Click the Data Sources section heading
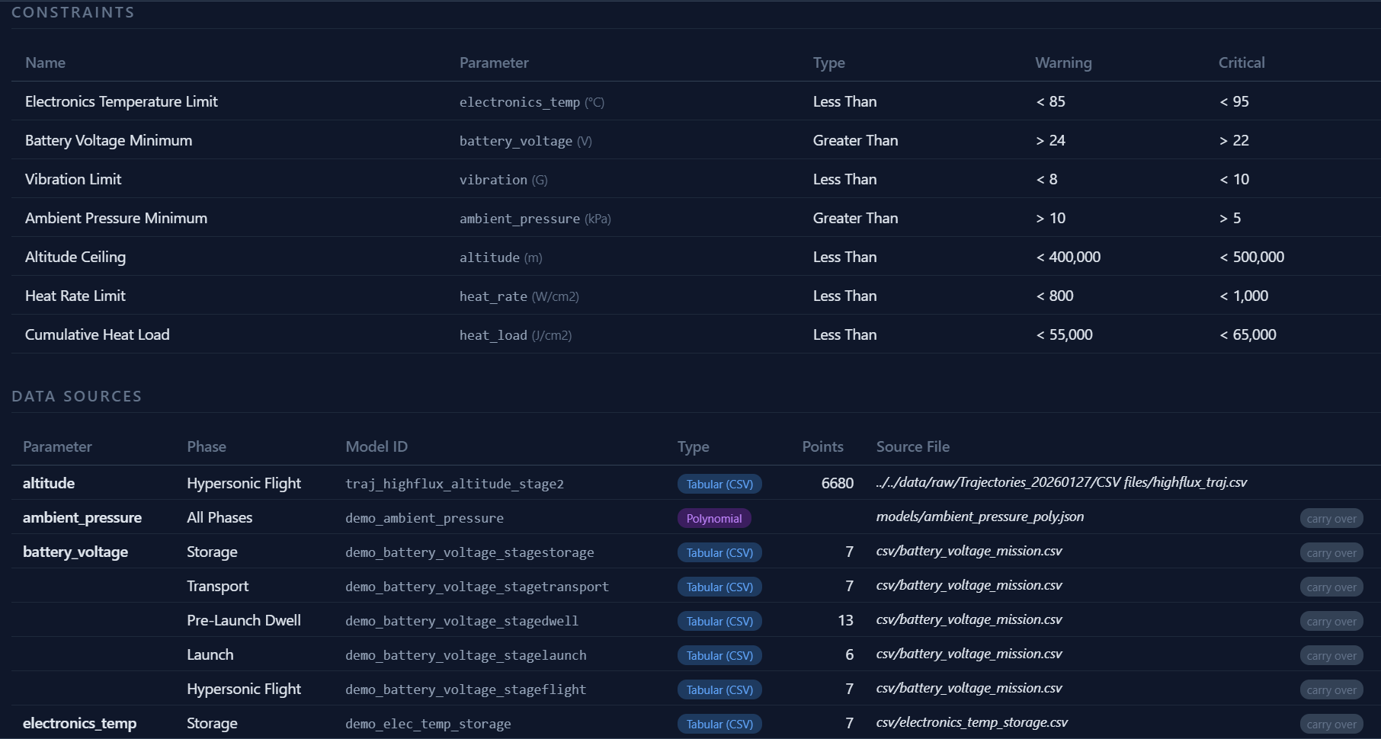 coord(77,396)
